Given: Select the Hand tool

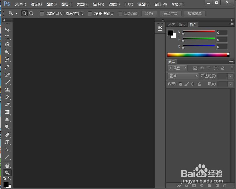Looking at the screenshot, I should (x=7, y=165).
